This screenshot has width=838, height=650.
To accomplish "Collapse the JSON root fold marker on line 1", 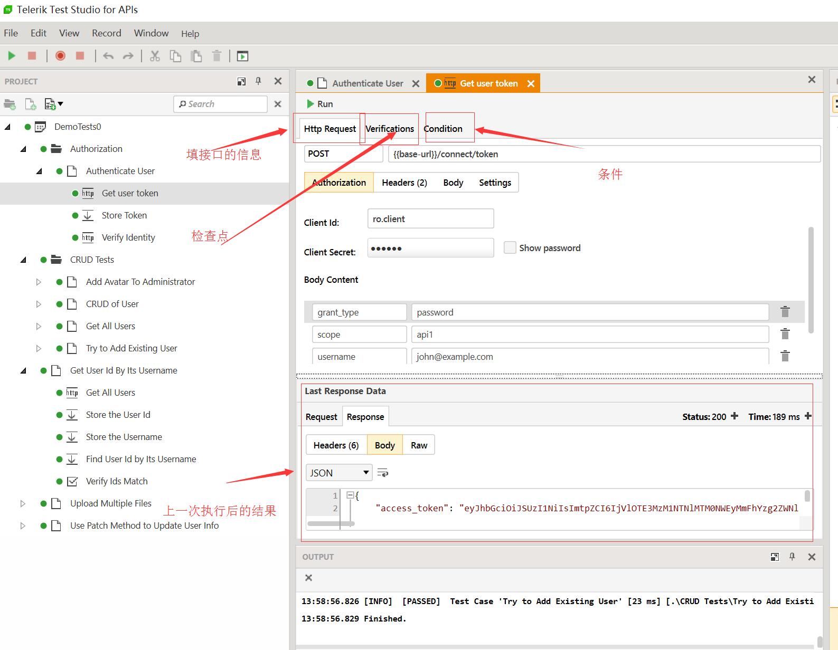I will [x=350, y=495].
